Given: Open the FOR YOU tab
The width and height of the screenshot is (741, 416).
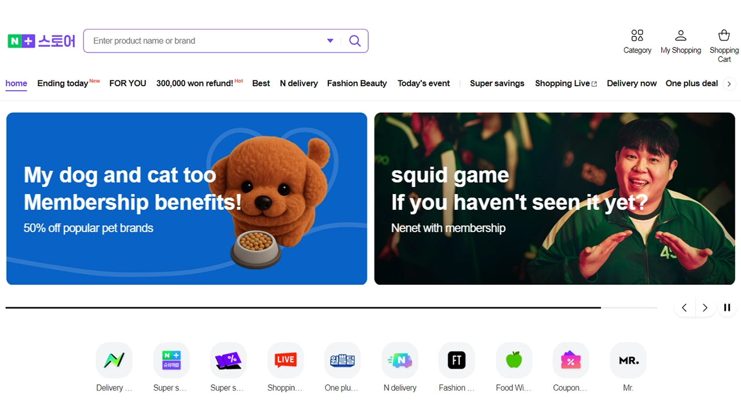Looking at the screenshot, I should tap(128, 83).
